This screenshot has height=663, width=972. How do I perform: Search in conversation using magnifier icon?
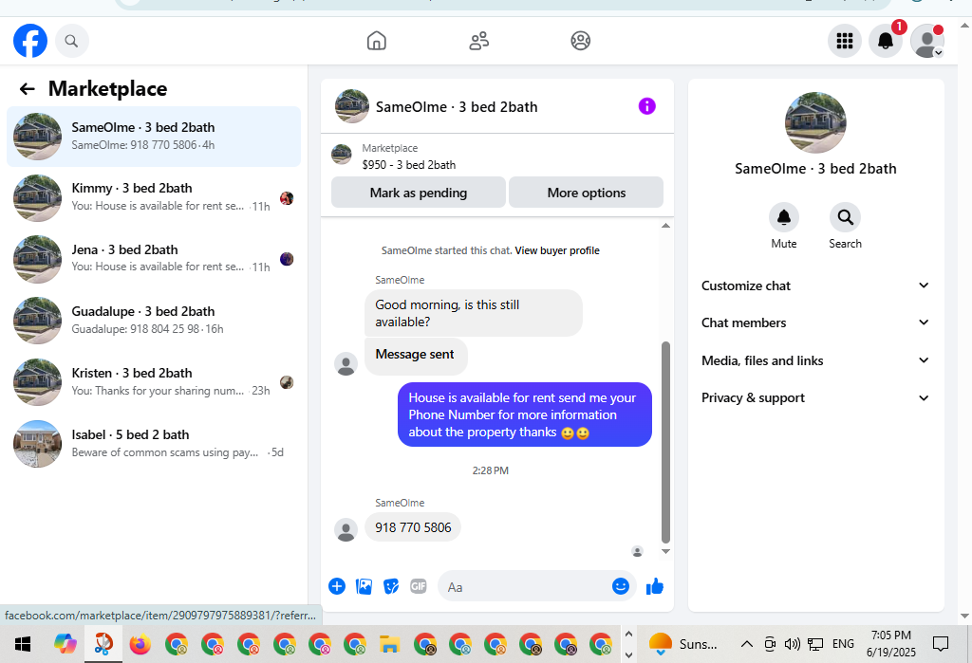(845, 217)
